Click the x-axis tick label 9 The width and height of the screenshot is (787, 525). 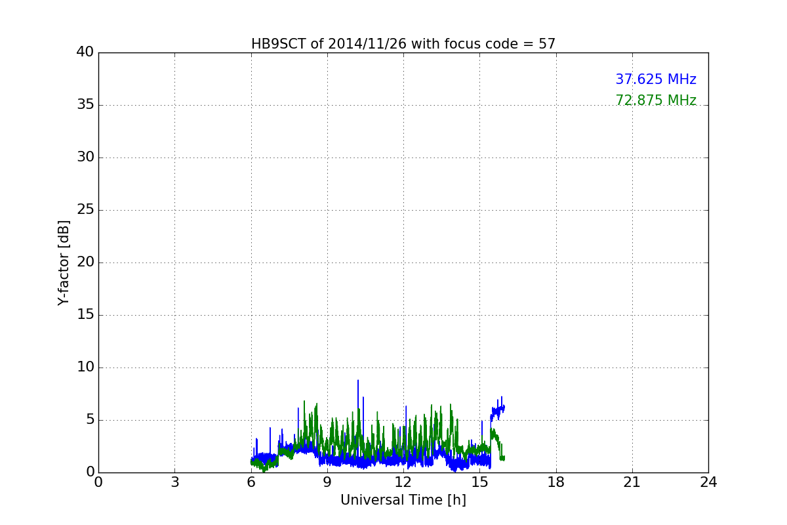pos(327,482)
